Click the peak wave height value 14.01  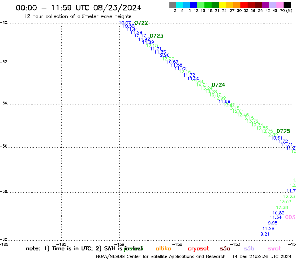tap(202, 85)
